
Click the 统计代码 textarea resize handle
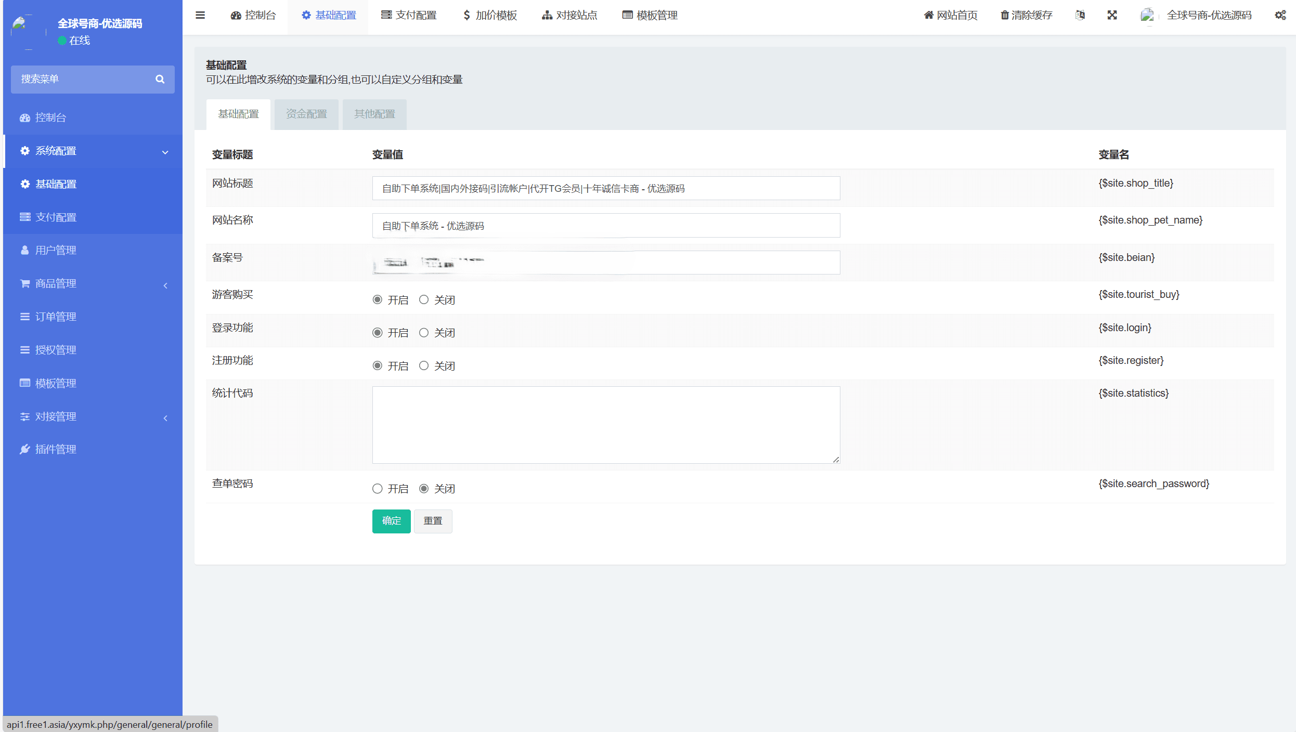point(836,460)
